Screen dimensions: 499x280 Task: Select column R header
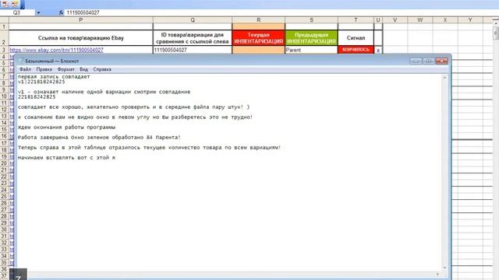[x=258, y=20]
